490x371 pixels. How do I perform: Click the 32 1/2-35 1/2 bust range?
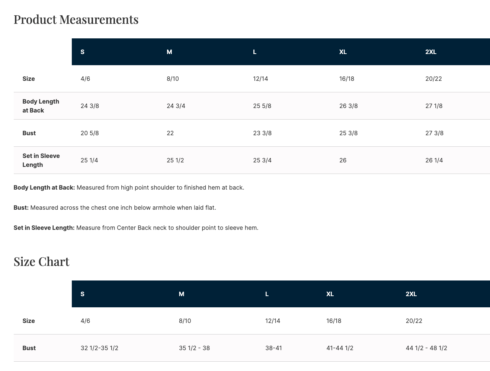click(x=99, y=348)
